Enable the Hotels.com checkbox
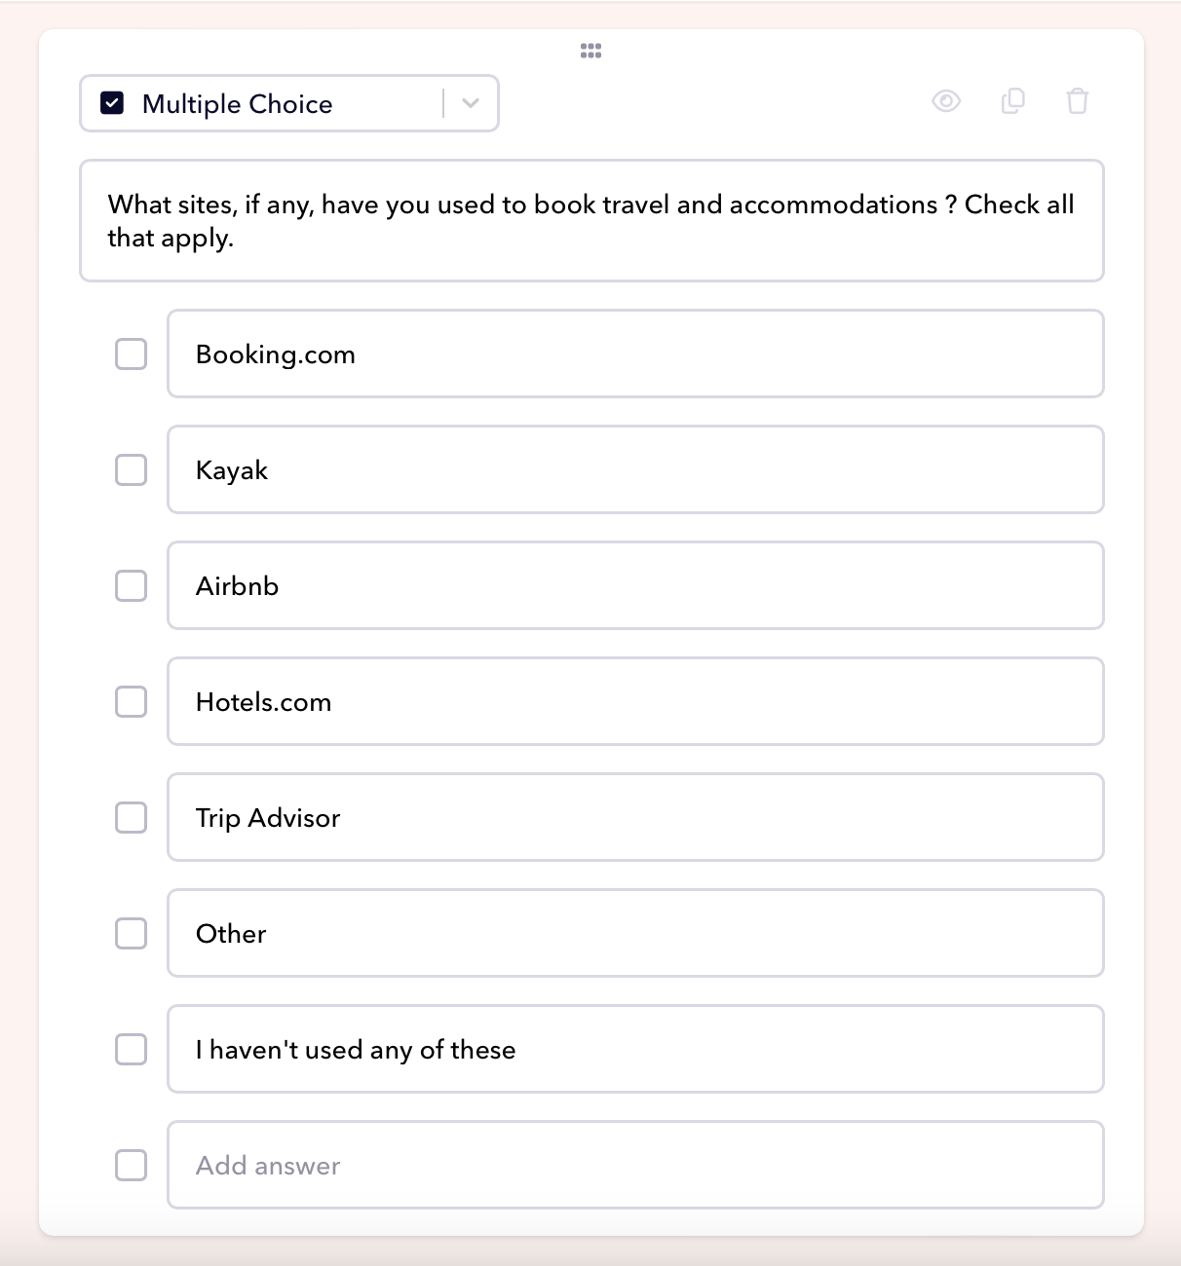 pos(132,702)
